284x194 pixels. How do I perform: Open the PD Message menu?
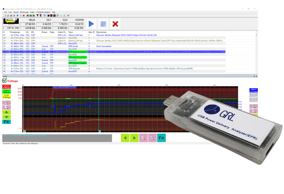(24, 12)
